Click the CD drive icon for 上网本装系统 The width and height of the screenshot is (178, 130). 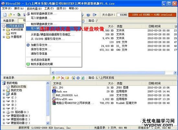click(4, 26)
